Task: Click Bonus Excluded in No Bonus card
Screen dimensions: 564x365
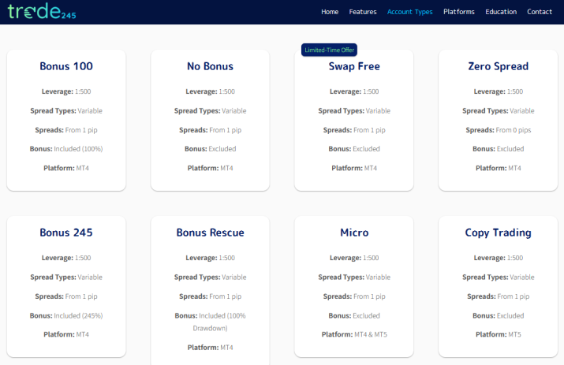Action: 210,149
